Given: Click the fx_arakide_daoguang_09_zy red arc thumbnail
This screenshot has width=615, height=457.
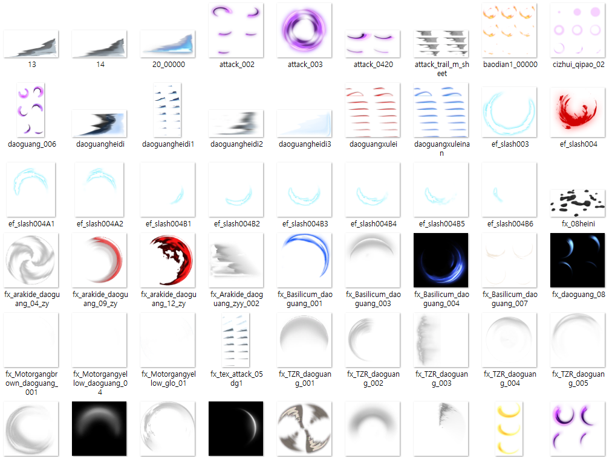Looking at the screenshot, I should [99, 260].
